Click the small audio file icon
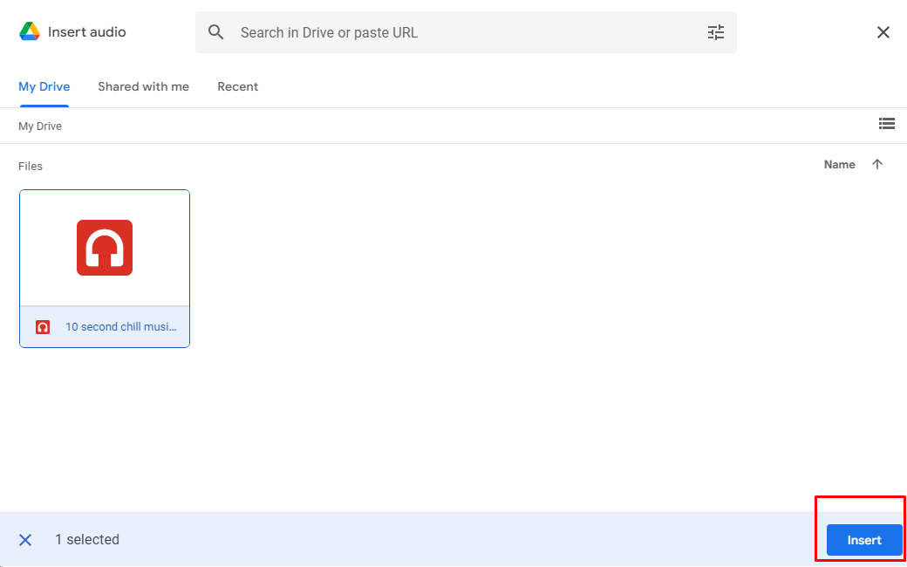The height and width of the screenshot is (567, 907). point(42,327)
